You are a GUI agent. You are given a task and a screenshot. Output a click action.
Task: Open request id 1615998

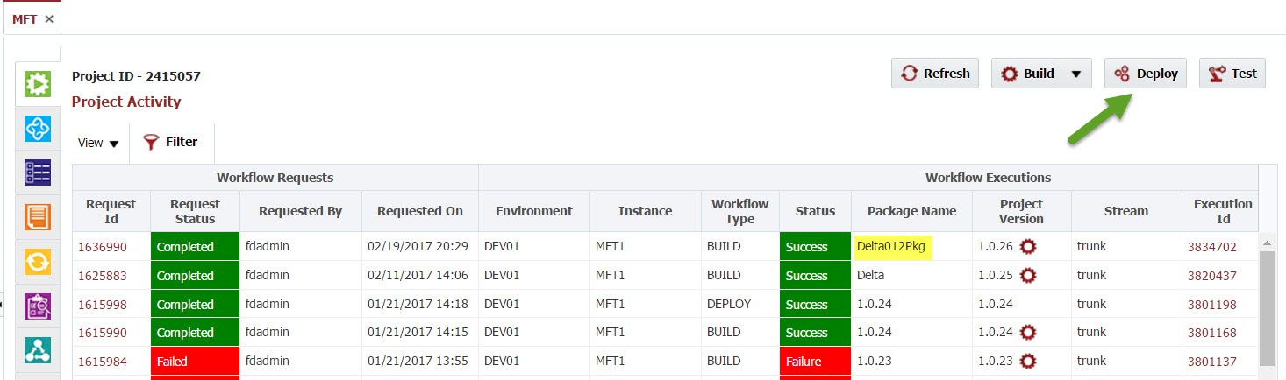tap(103, 305)
